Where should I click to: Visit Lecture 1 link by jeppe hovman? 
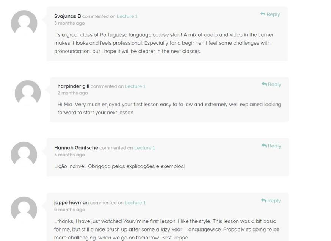135,203
